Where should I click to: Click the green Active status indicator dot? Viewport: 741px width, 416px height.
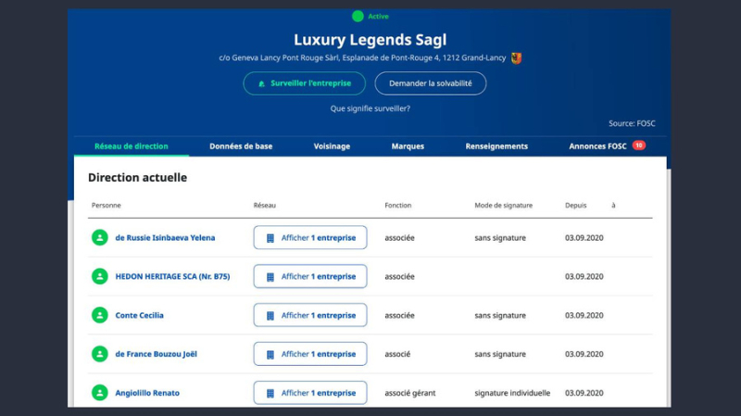[358, 16]
